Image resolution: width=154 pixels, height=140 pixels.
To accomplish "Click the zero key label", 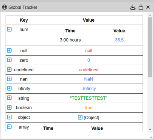I will pos(24,60).
